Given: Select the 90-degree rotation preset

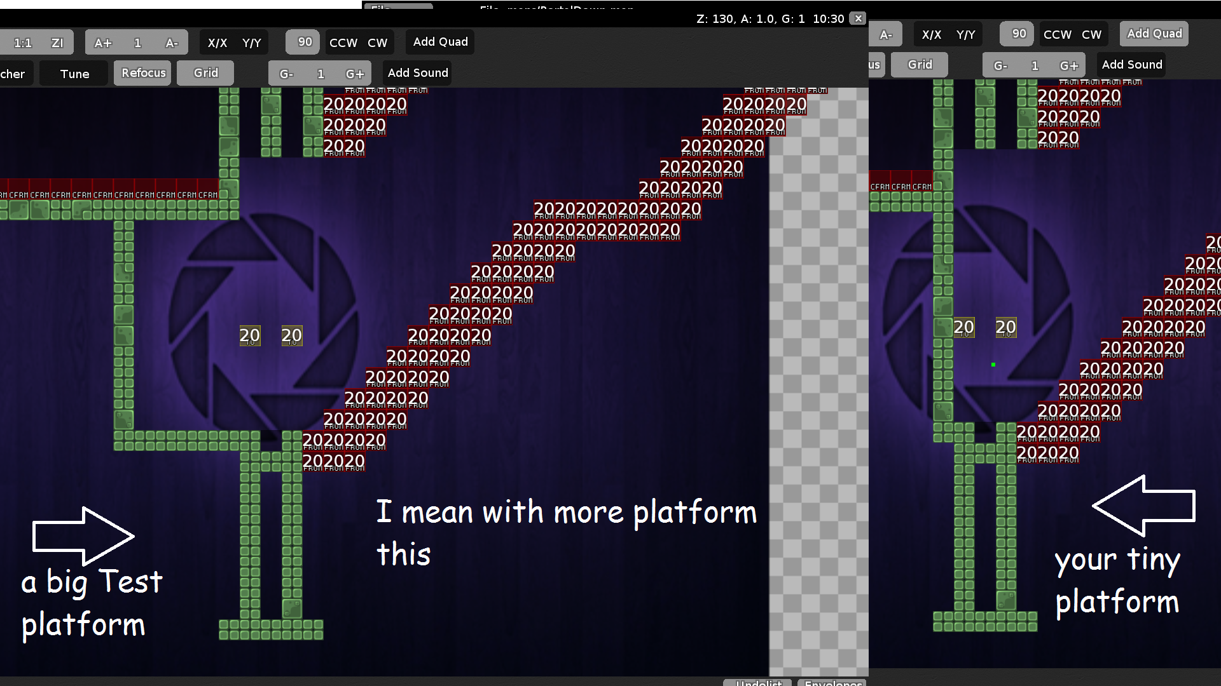Looking at the screenshot, I should [x=302, y=41].
